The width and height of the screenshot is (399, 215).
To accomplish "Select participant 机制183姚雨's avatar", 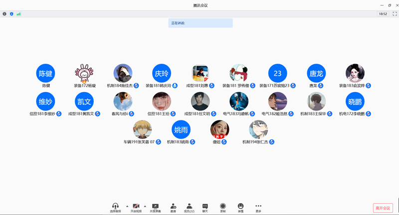I will tap(181, 130).
